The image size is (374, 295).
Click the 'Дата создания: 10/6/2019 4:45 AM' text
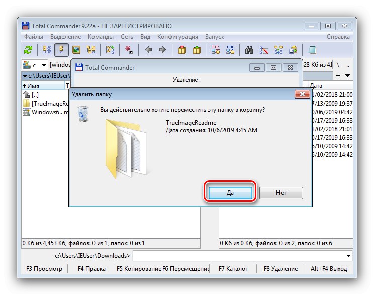tap(211, 130)
